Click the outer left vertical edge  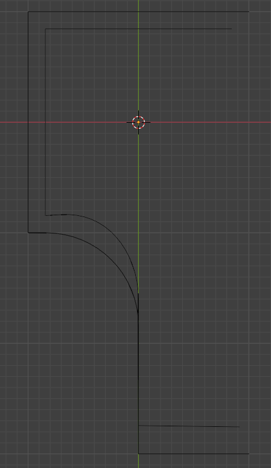[x=28, y=122]
